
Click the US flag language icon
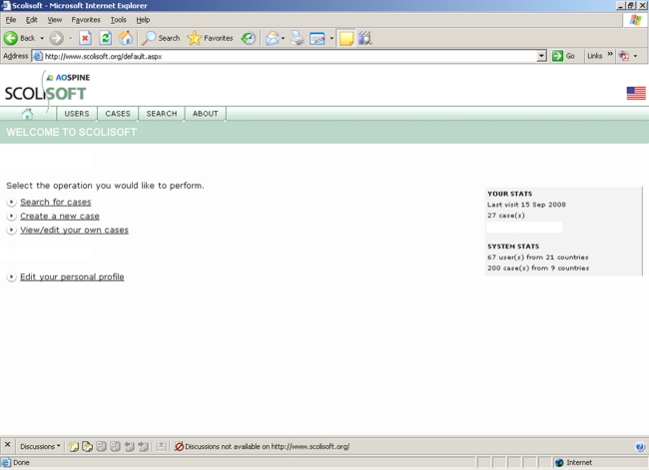click(636, 93)
